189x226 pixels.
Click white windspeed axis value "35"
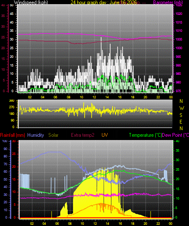12,31
